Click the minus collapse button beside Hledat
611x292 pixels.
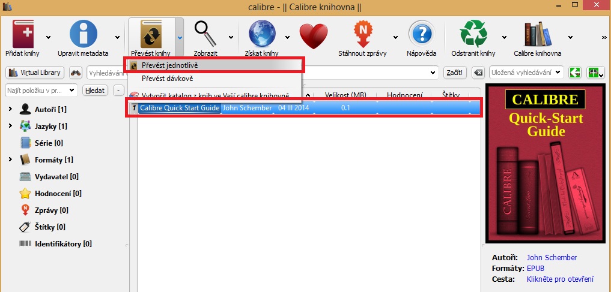(118, 91)
